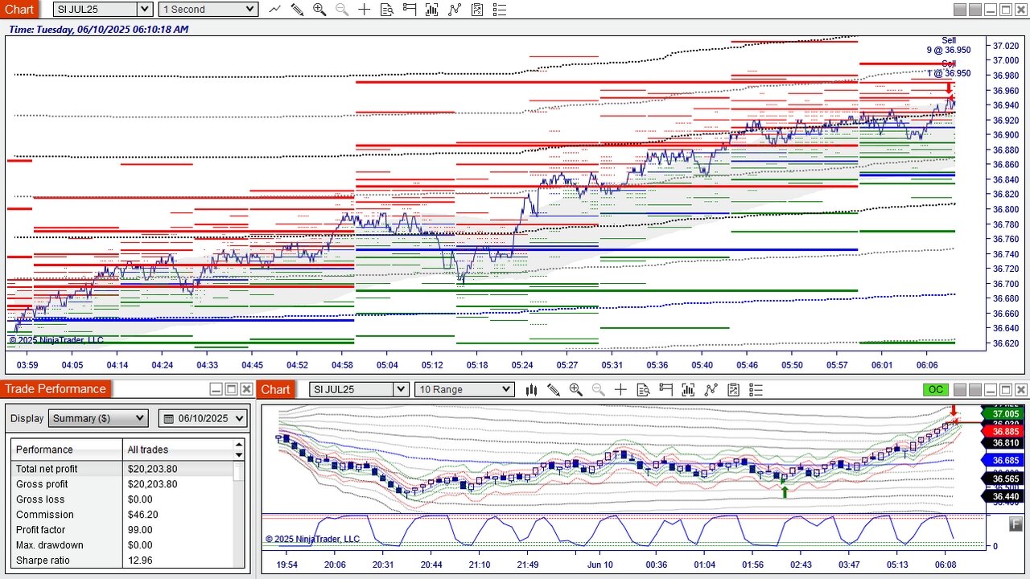
Task: Open Properties list icon in the 1 Second chart
Action: pyautogui.click(x=500, y=10)
